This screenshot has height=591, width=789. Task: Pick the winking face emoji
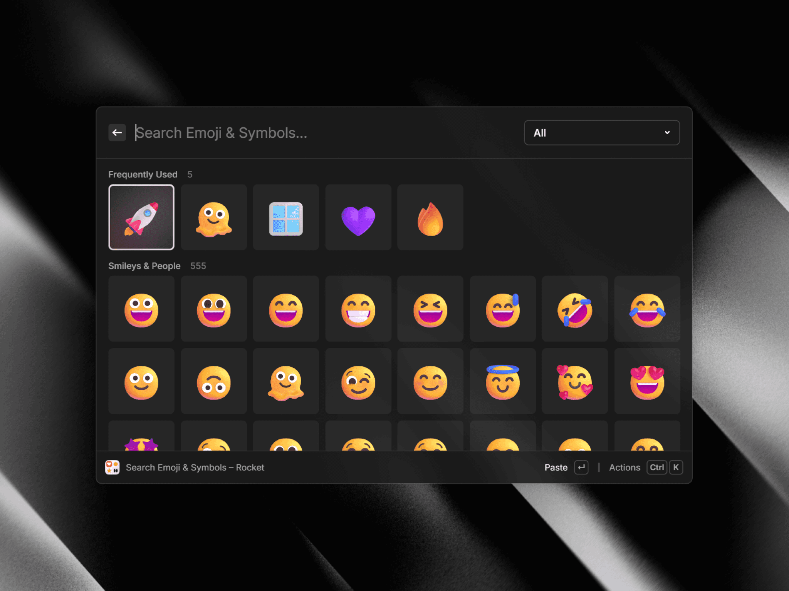click(x=358, y=381)
